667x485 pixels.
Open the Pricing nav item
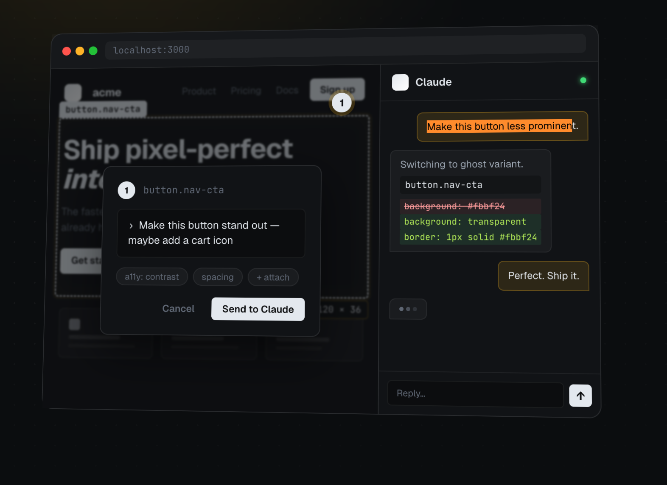tap(246, 91)
